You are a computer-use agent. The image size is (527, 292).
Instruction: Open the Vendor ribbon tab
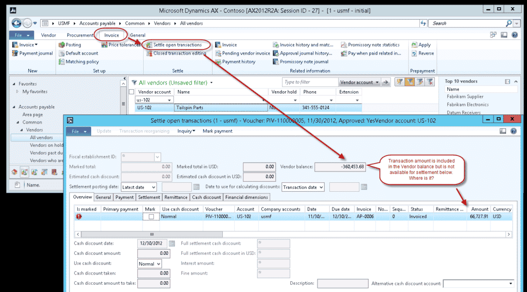pyautogui.click(x=48, y=35)
